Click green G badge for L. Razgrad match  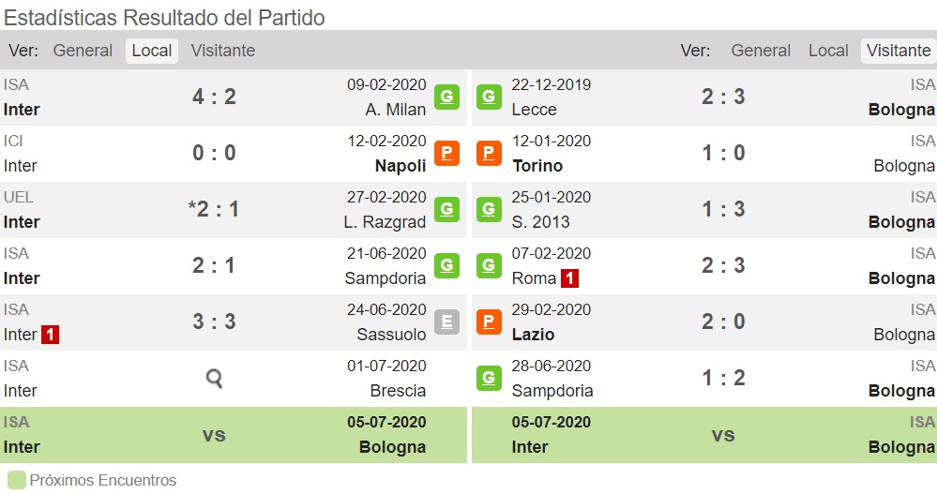tap(446, 209)
